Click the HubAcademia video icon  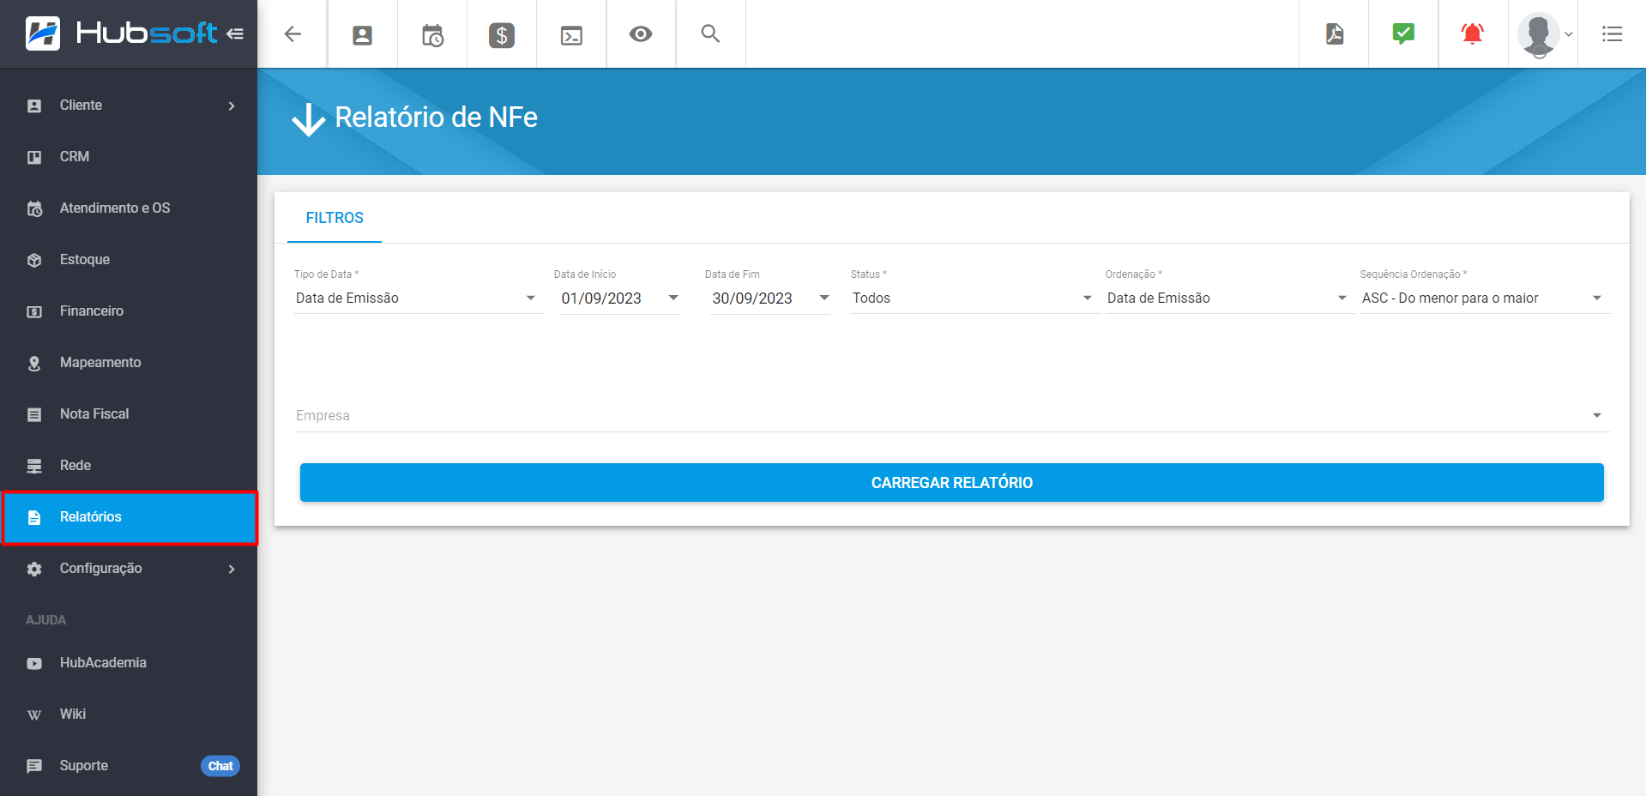click(x=34, y=663)
